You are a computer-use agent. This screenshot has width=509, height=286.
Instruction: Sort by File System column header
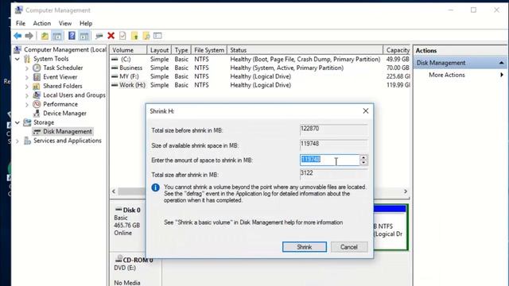[x=209, y=50]
